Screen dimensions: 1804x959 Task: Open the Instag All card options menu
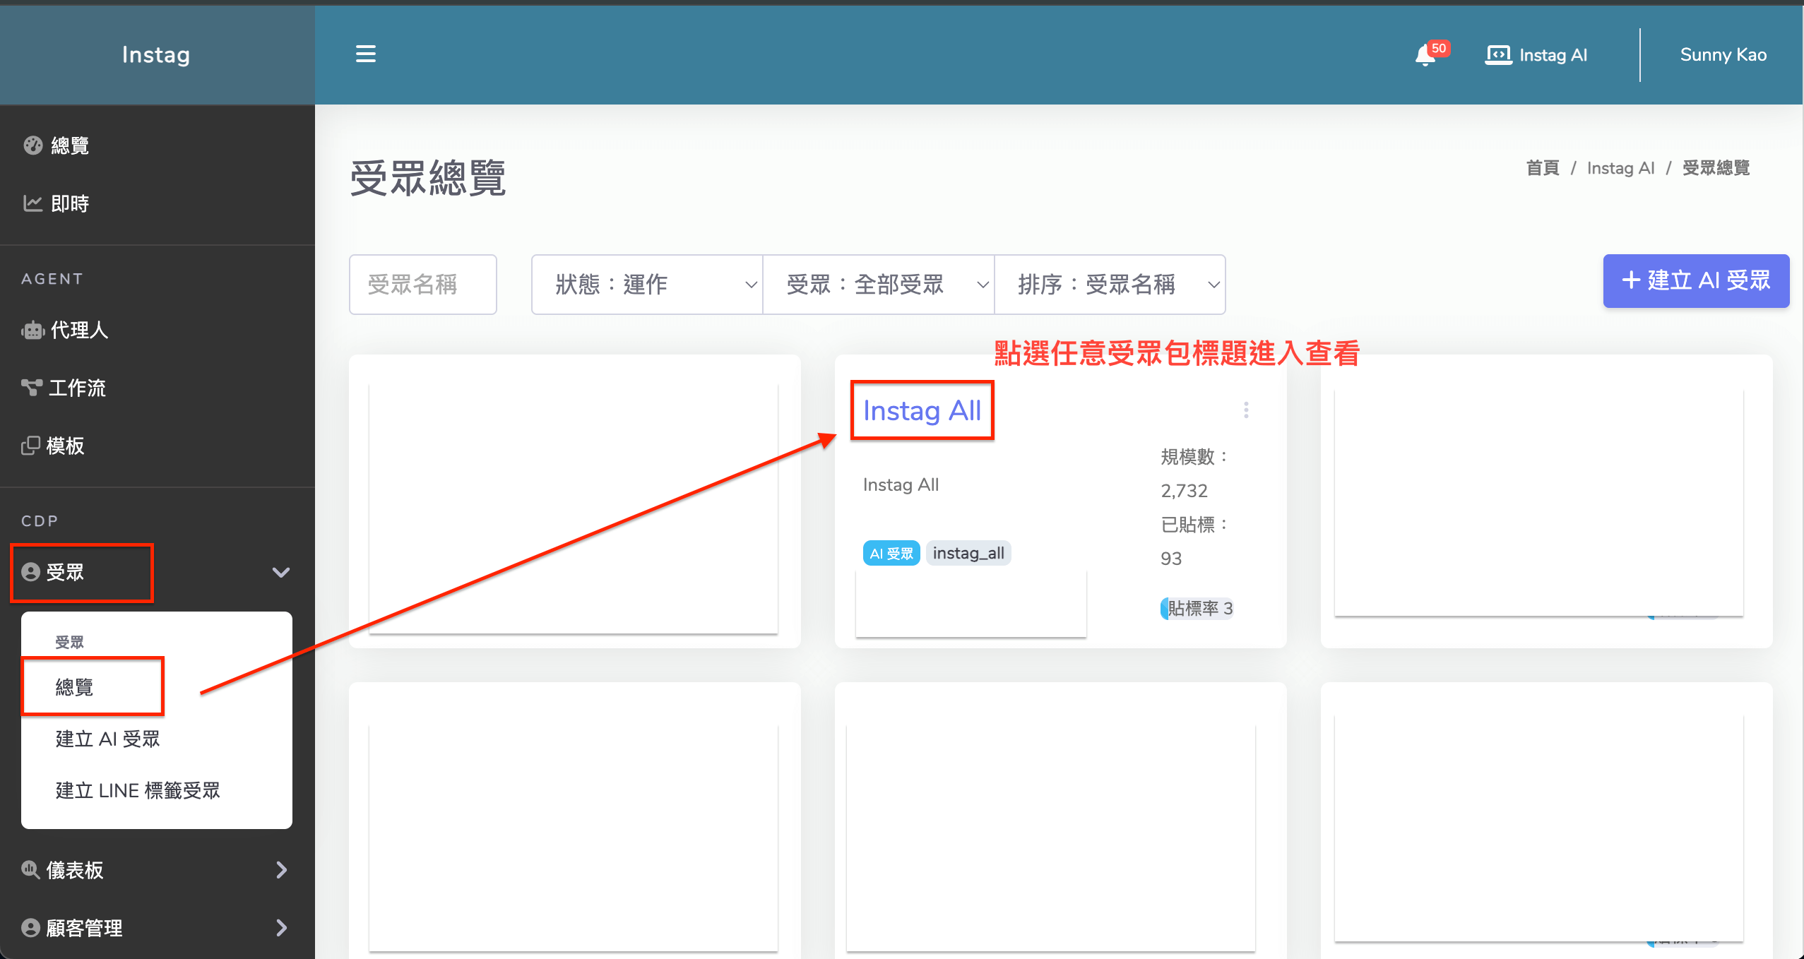coord(1246,410)
